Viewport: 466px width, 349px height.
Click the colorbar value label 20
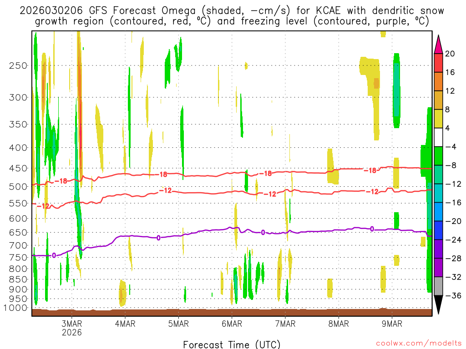point(450,54)
